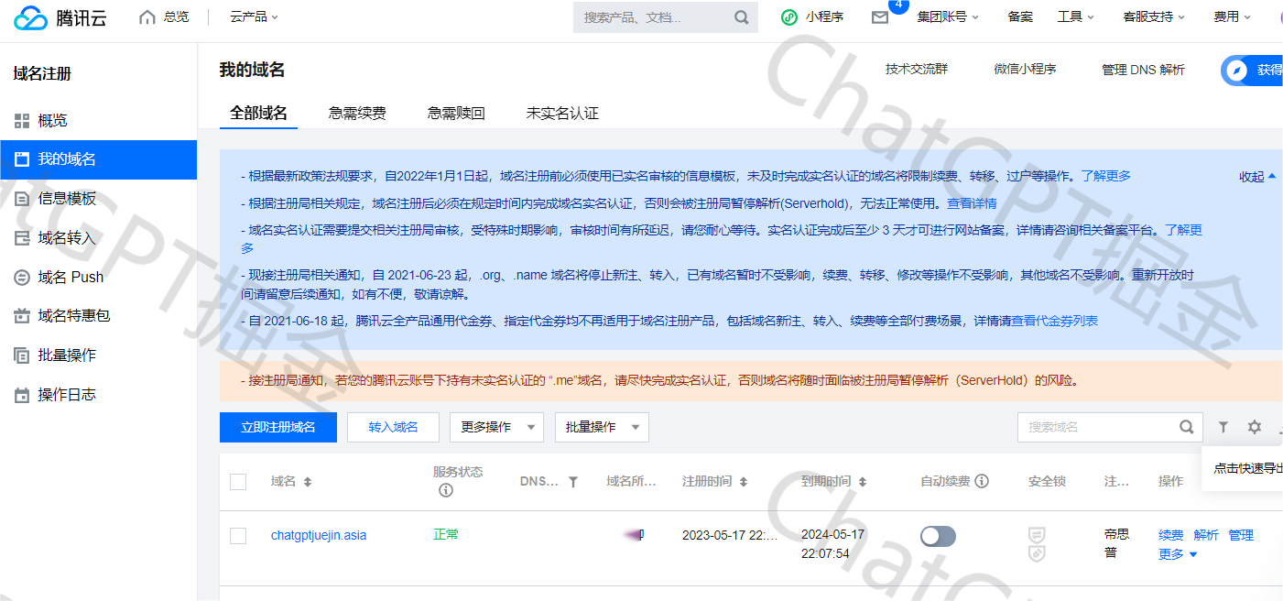Open the chatgptjuejin.asia domain link
Screen dimensions: 1283x601
pos(319,536)
